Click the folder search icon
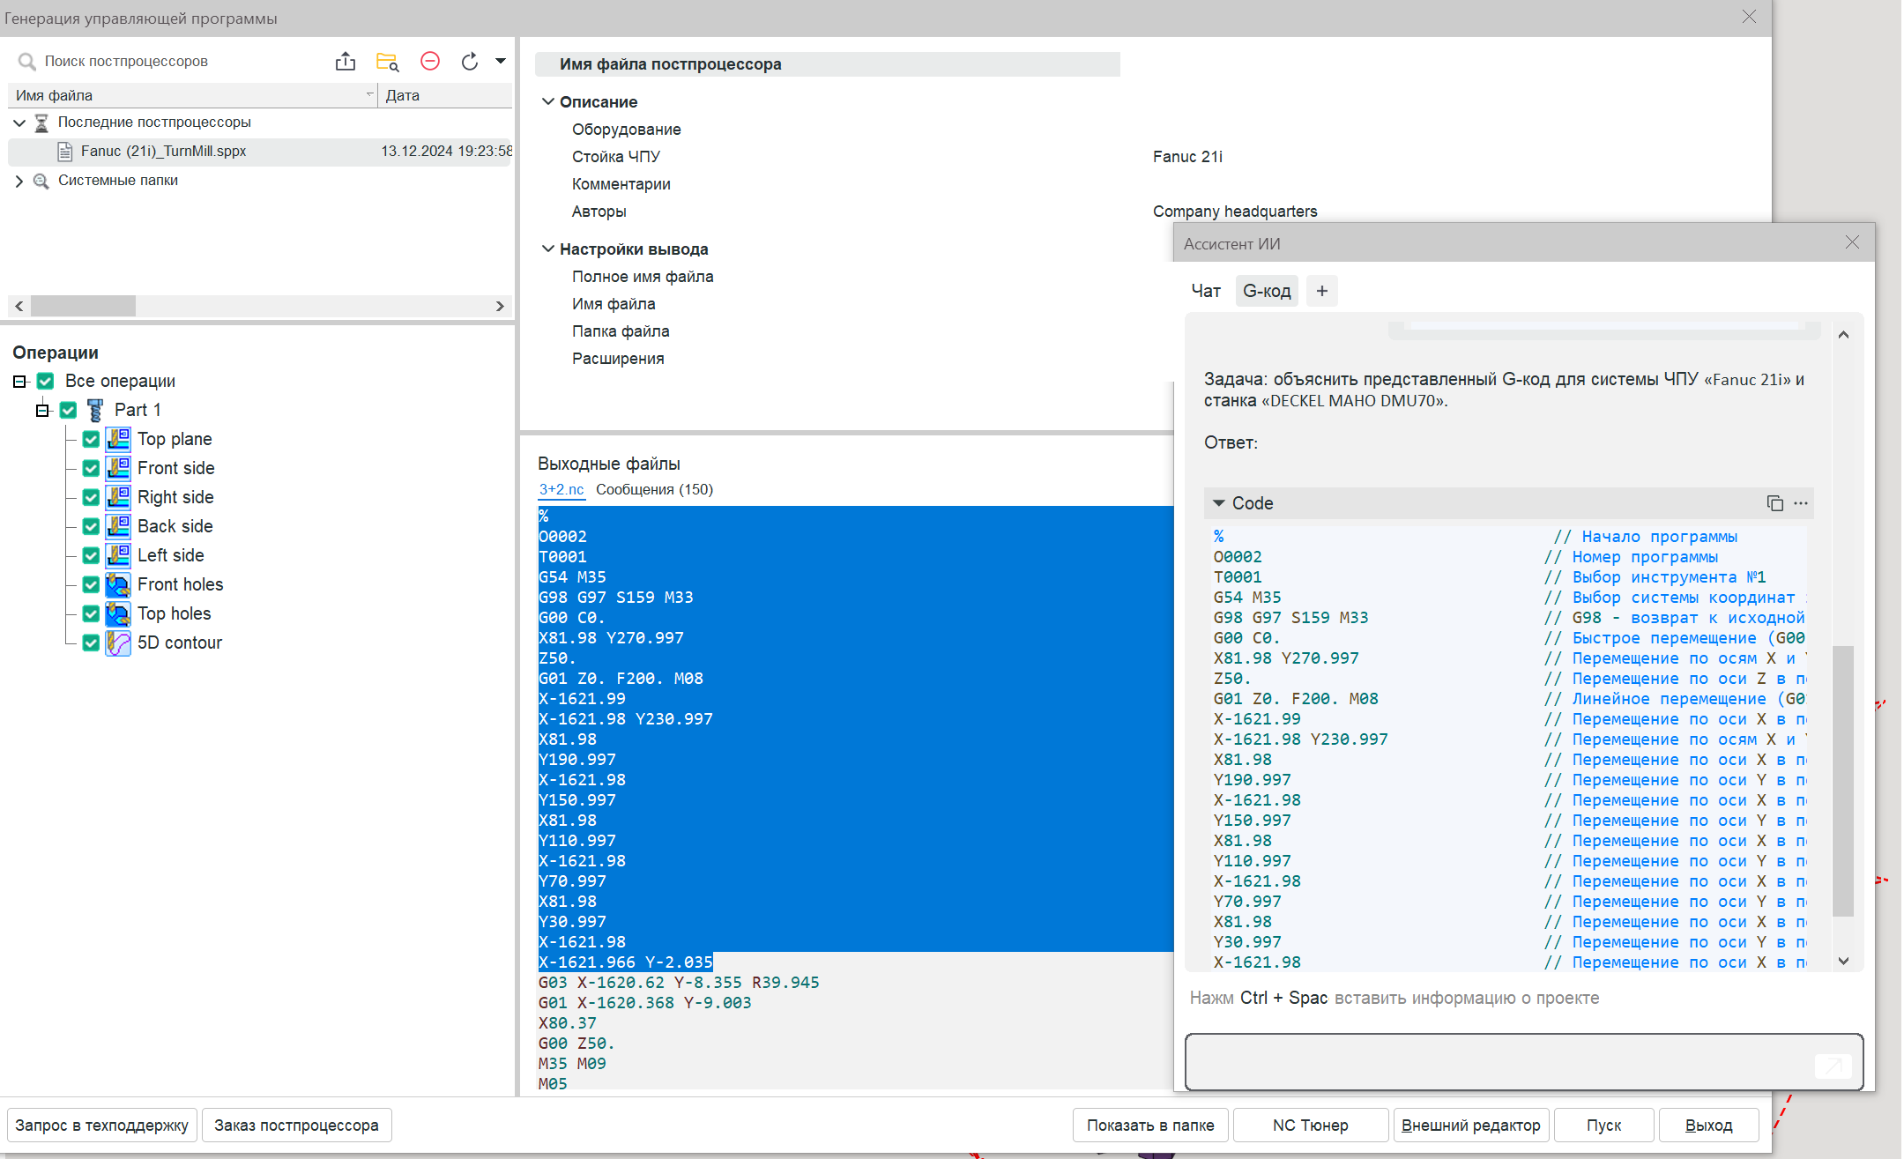 tap(387, 62)
